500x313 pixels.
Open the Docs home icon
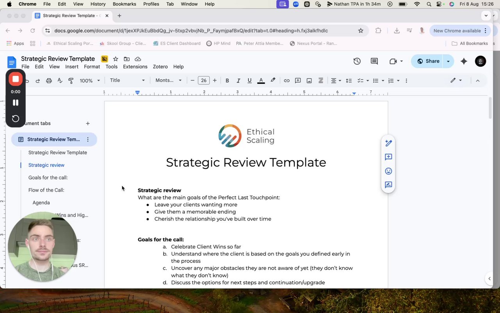(x=12, y=62)
